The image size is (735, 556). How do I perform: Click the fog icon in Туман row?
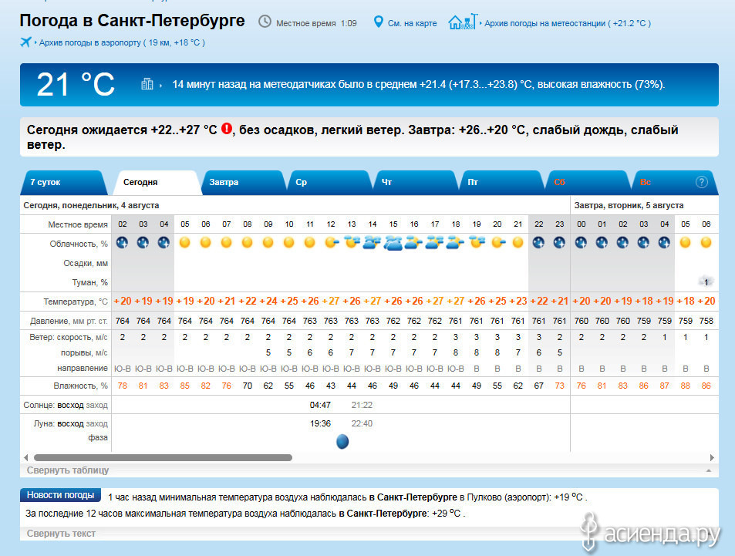pyautogui.click(x=705, y=281)
